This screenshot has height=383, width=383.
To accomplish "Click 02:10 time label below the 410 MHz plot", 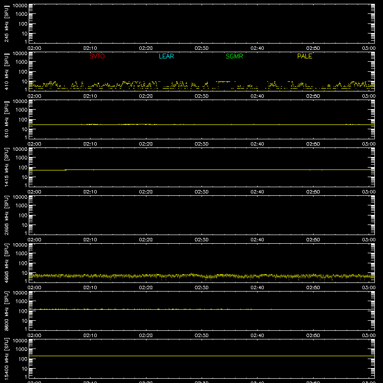I will [x=90, y=96].
